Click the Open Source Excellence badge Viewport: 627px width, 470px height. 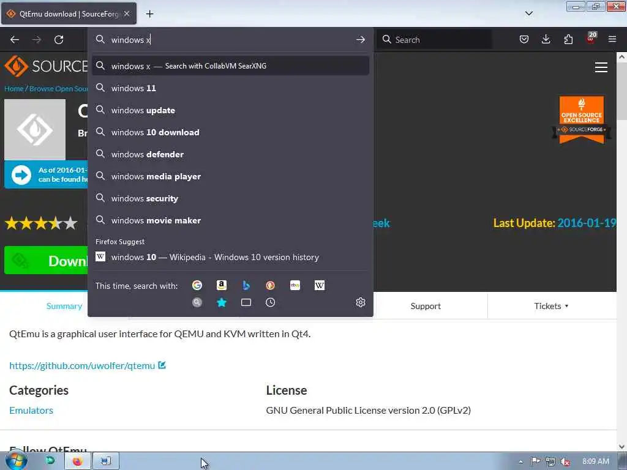tap(582, 119)
